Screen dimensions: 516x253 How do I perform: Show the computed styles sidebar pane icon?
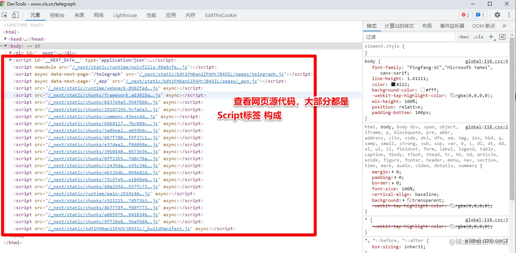point(502,37)
